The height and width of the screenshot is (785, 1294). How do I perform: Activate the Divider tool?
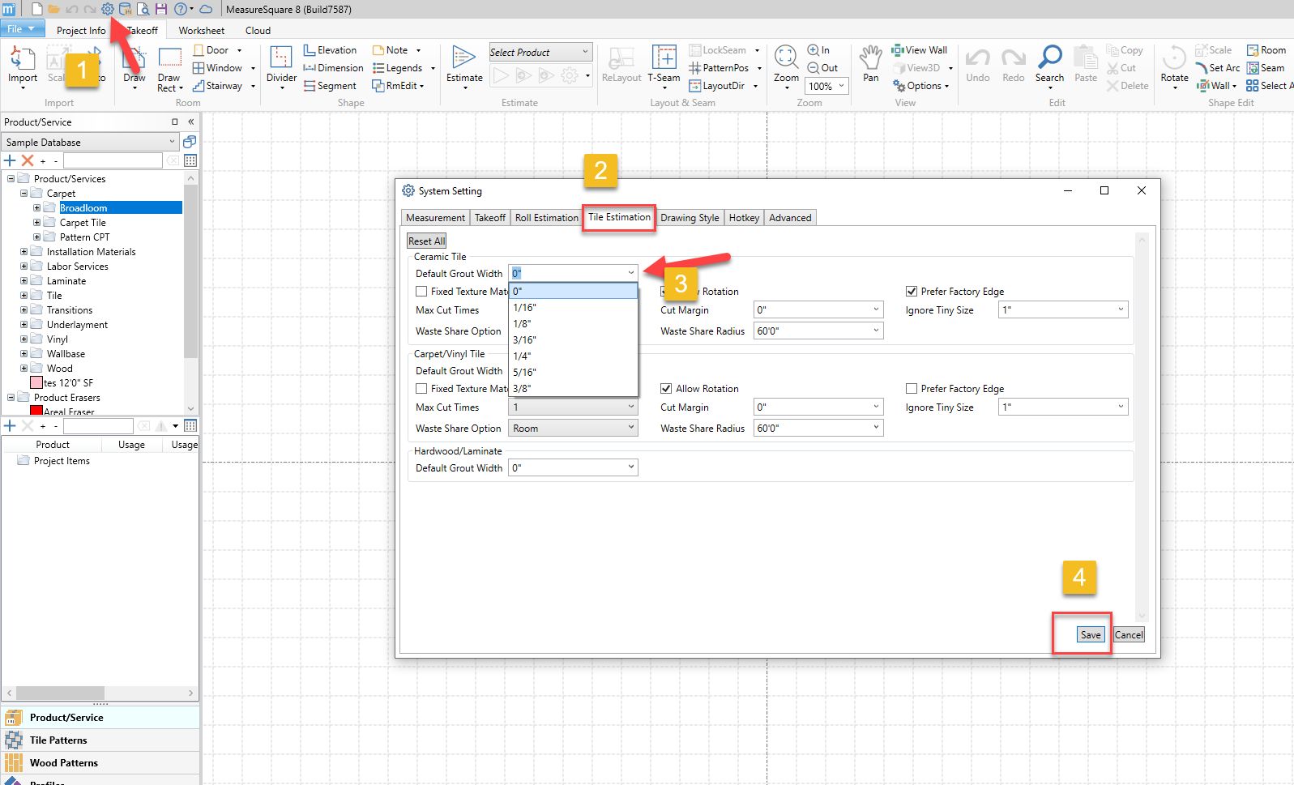(281, 66)
